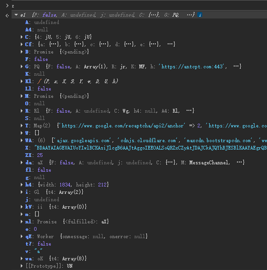This screenshot has width=267, height=270.
Task: Select the 'j: undefined' property row
Action: point(42,199)
